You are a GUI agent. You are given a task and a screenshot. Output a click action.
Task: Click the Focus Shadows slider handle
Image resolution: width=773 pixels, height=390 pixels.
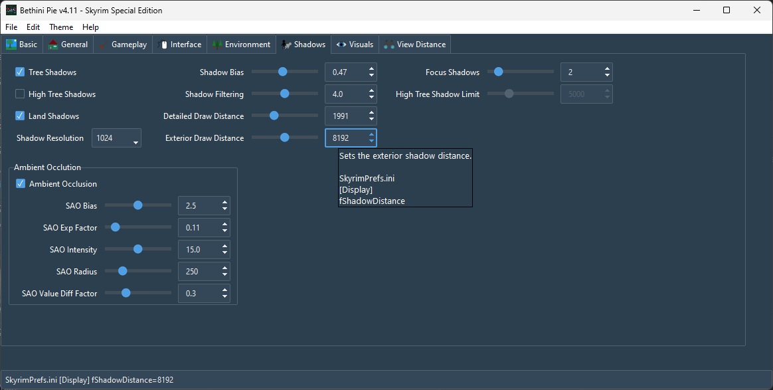[x=499, y=72]
